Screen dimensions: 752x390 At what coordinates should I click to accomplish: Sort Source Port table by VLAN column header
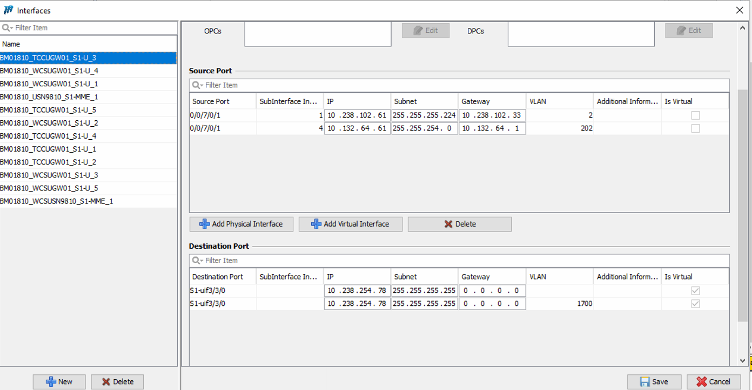(x=559, y=101)
